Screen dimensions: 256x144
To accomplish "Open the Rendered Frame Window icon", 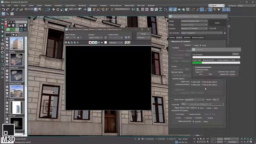I will tap(175, 10).
